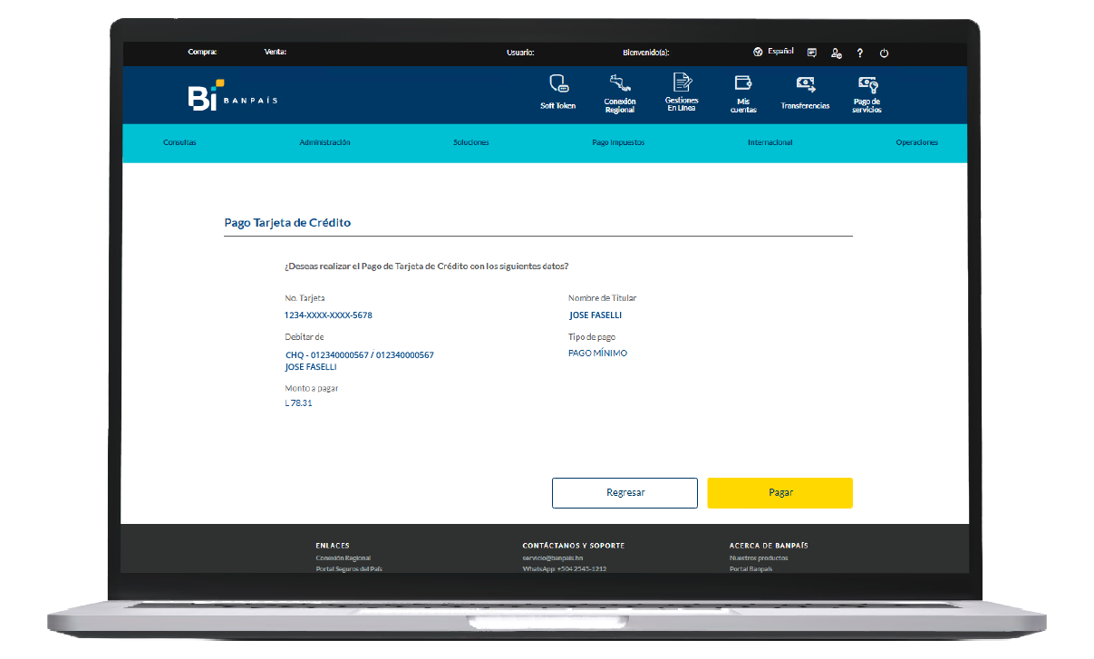Select the Administración menu
This screenshot has width=1094, height=659.
pyautogui.click(x=325, y=142)
